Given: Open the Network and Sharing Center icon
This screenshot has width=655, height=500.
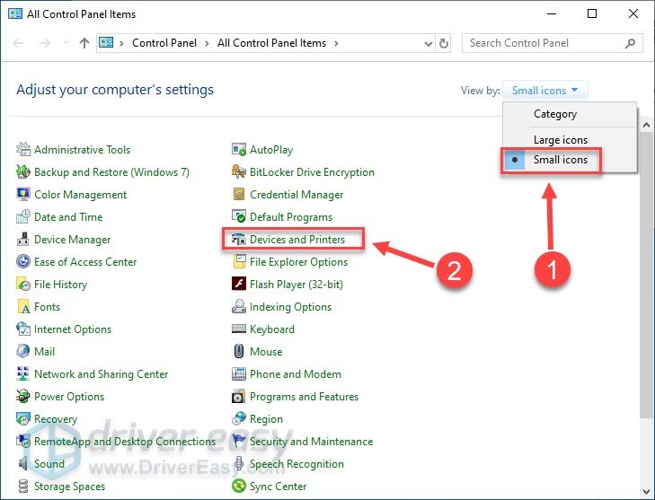Looking at the screenshot, I should coord(23,374).
